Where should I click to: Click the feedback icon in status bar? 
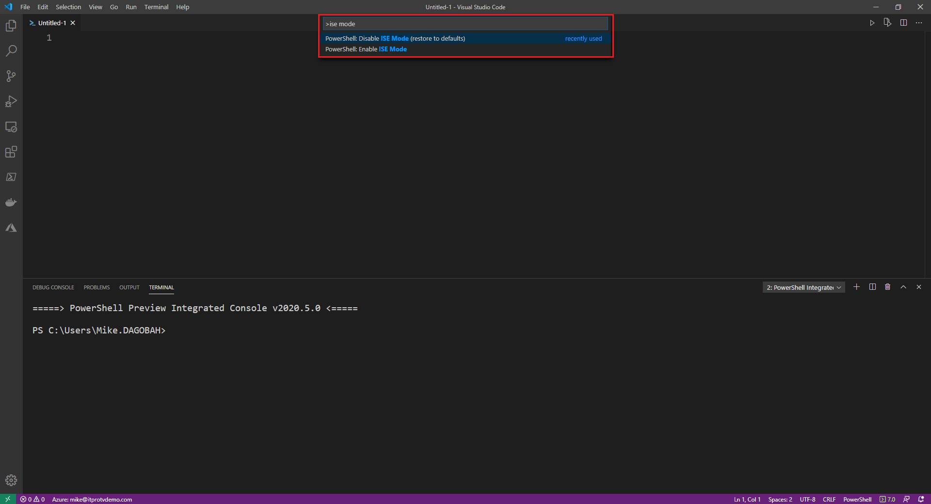(x=906, y=499)
